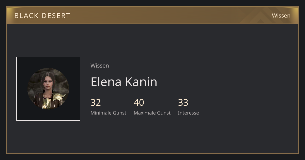Screen dimensions: 305x160
Task: Click the BLACK DESERT logo title
Action: [42, 15]
